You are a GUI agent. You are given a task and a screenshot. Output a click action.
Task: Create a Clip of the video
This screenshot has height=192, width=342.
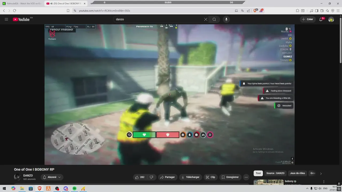pyautogui.click(x=210, y=177)
